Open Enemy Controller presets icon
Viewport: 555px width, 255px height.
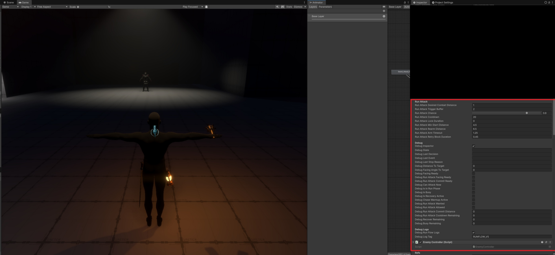pos(546,242)
